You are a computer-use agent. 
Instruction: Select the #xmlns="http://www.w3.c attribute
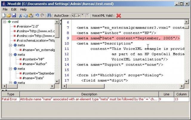[36, 31]
